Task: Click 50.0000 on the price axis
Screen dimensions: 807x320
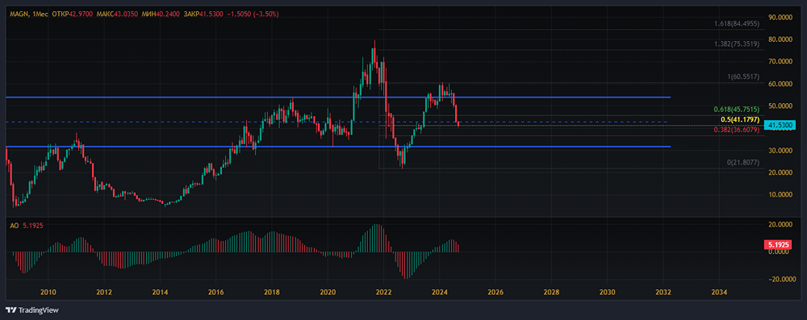Action: (780, 106)
